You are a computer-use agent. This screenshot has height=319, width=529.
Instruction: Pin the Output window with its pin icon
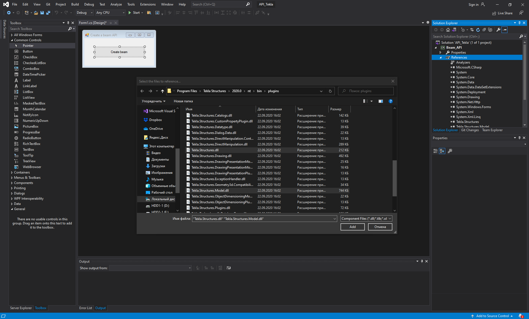(x=422, y=261)
